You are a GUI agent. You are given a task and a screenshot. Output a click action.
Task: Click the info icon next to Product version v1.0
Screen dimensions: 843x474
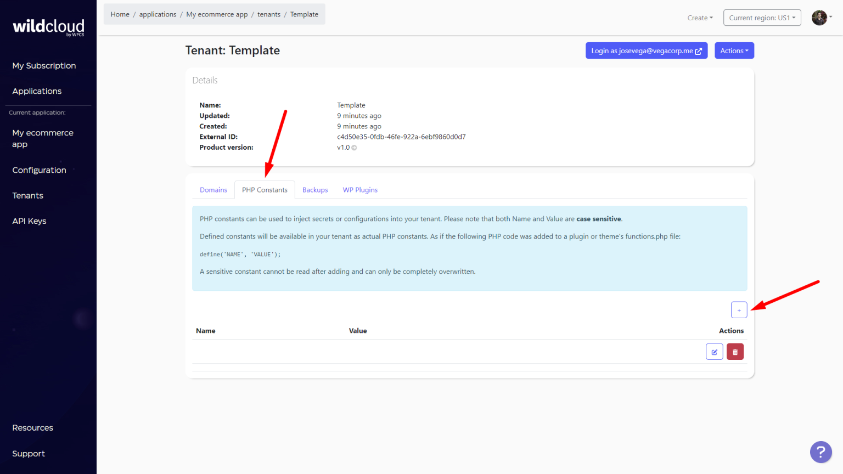click(x=354, y=148)
